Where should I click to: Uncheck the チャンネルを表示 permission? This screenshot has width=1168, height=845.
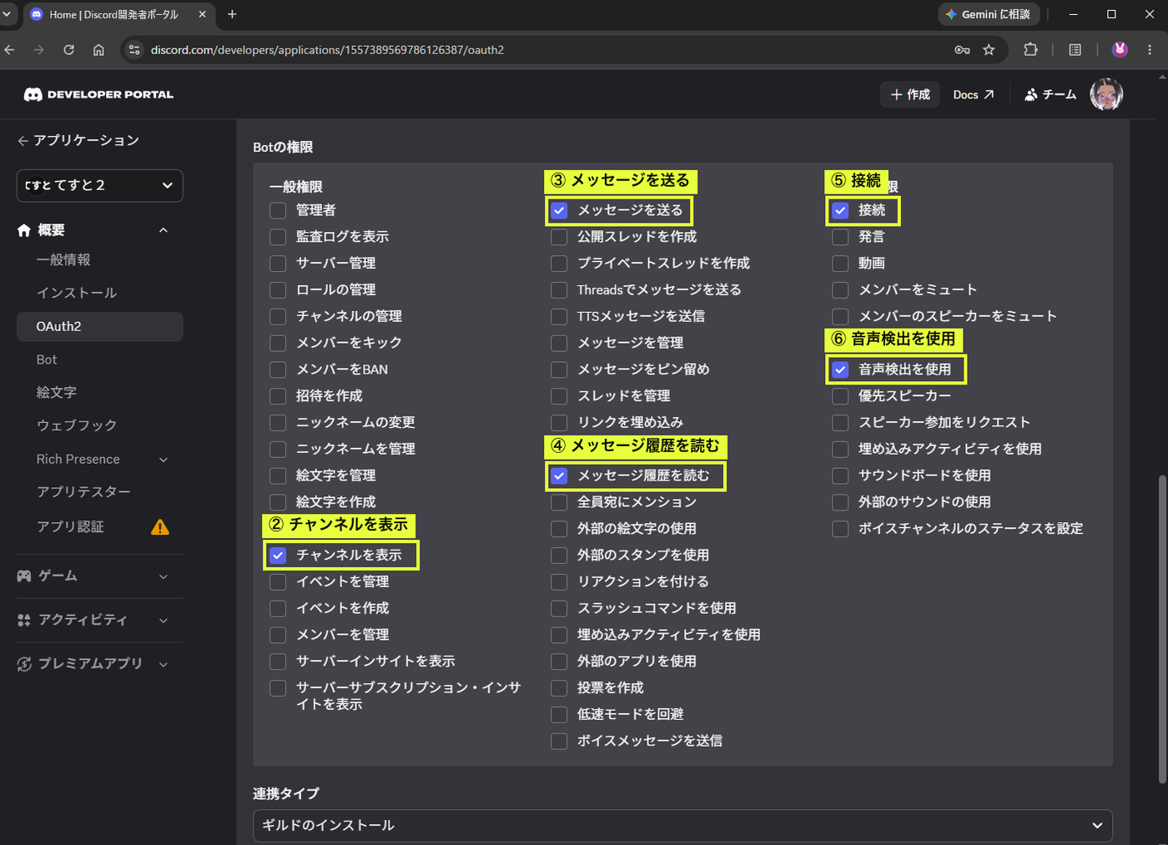coord(278,555)
